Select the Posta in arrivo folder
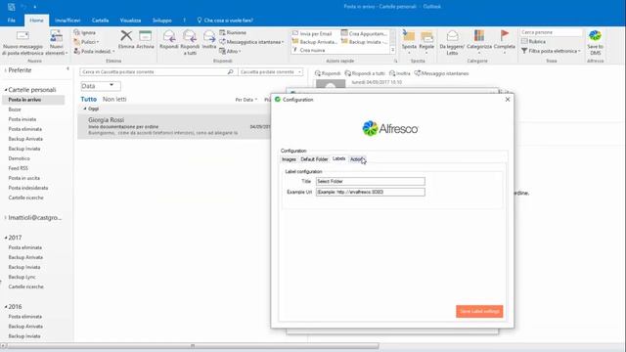 click(24, 100)
